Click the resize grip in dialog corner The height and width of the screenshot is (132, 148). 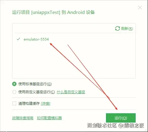146,130
